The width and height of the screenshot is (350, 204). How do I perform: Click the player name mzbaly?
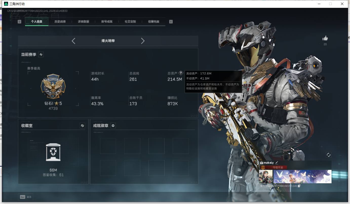point(269,163)
